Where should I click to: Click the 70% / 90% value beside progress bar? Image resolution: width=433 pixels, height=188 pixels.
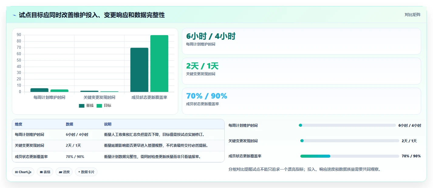point(411,156)
